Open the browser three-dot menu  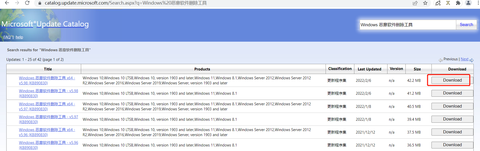pos(477,3)
